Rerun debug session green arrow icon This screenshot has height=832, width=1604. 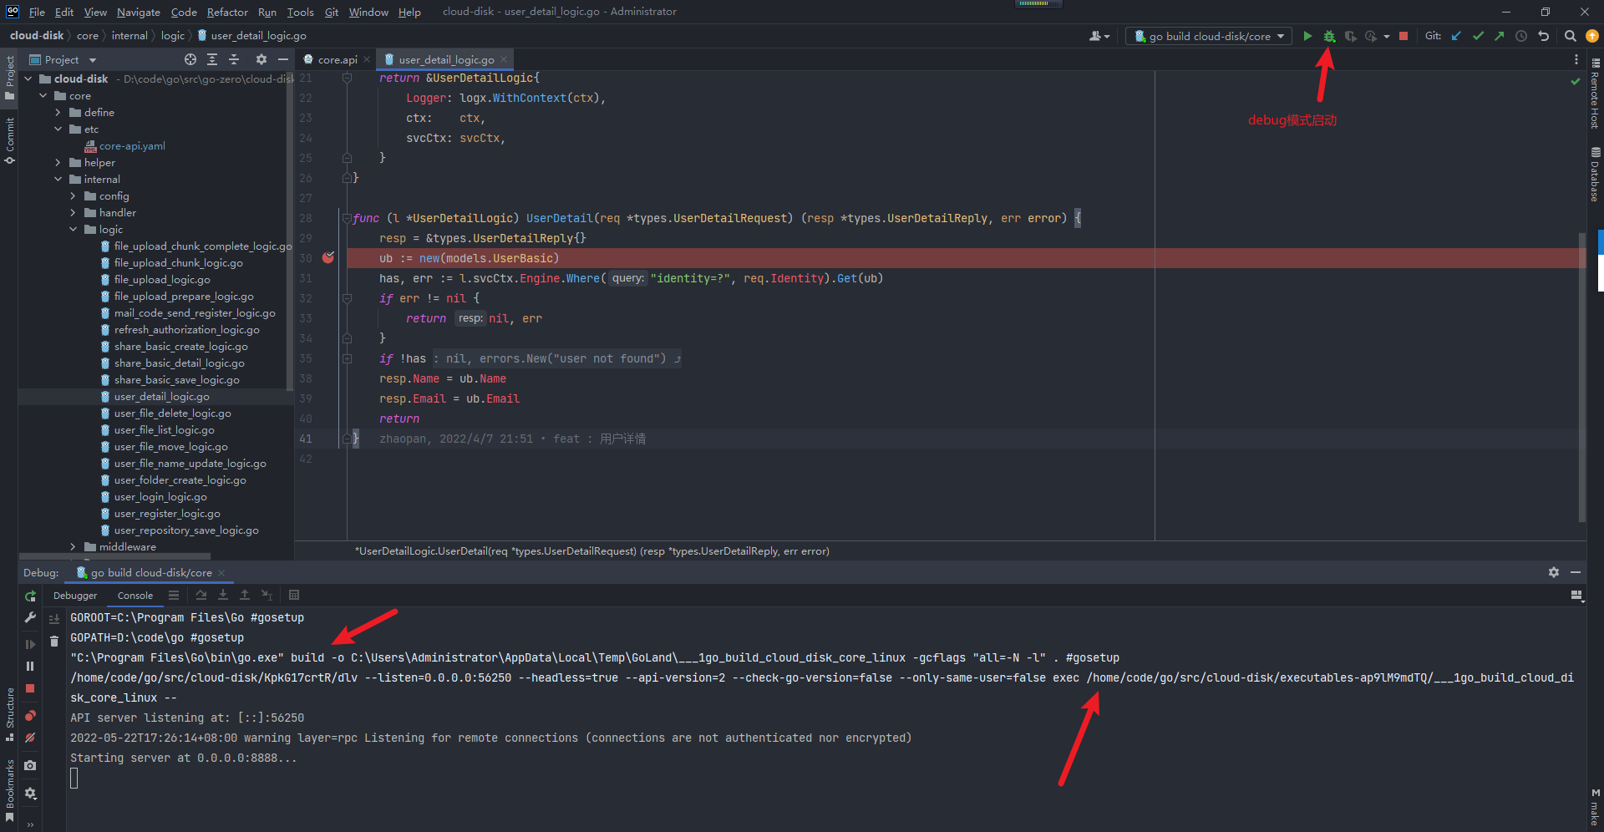30,596
